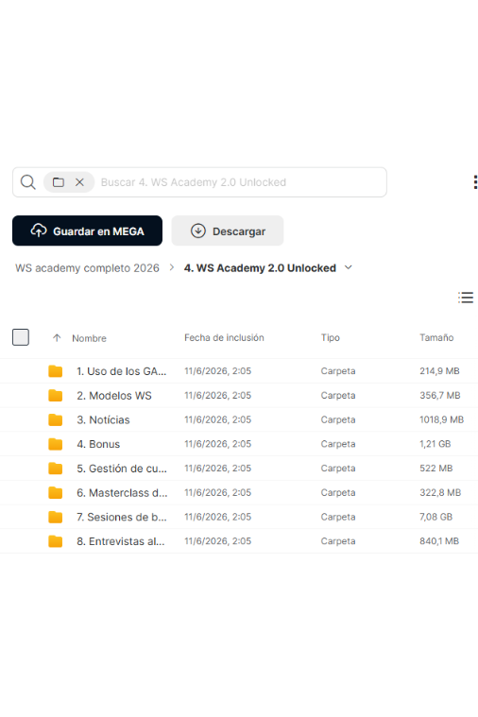Click the '1,21 GB' size value
The height and width of the screenshot is (717, 478).
[435, 444]
